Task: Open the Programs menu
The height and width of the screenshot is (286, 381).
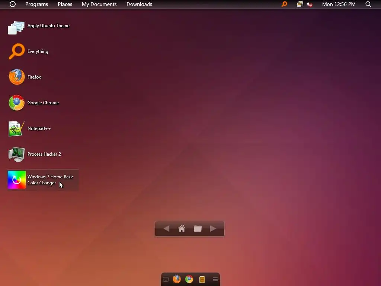Action: pos(37,4)
